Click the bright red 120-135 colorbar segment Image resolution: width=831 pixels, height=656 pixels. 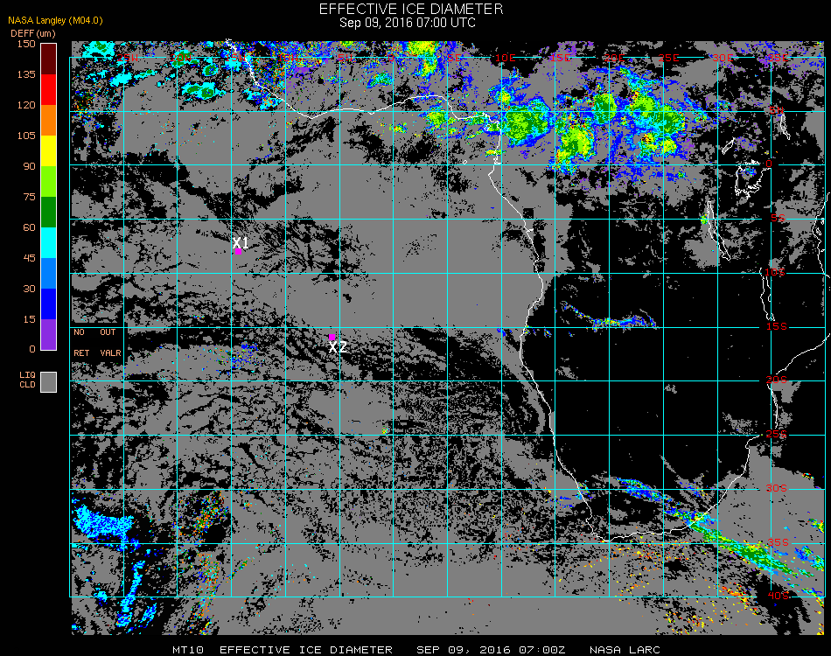(x=49, y=89)
